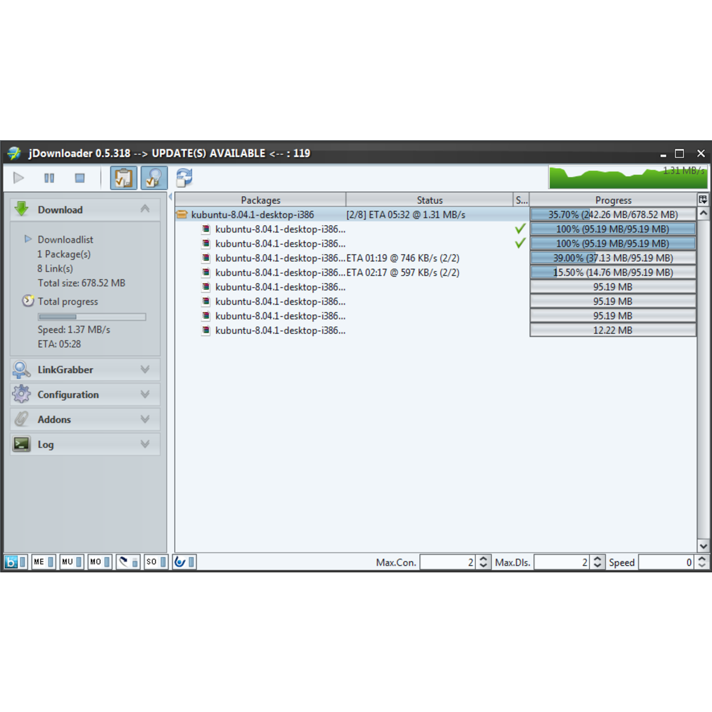
Task: Pause all active downloads
Action: click(49, 177)
